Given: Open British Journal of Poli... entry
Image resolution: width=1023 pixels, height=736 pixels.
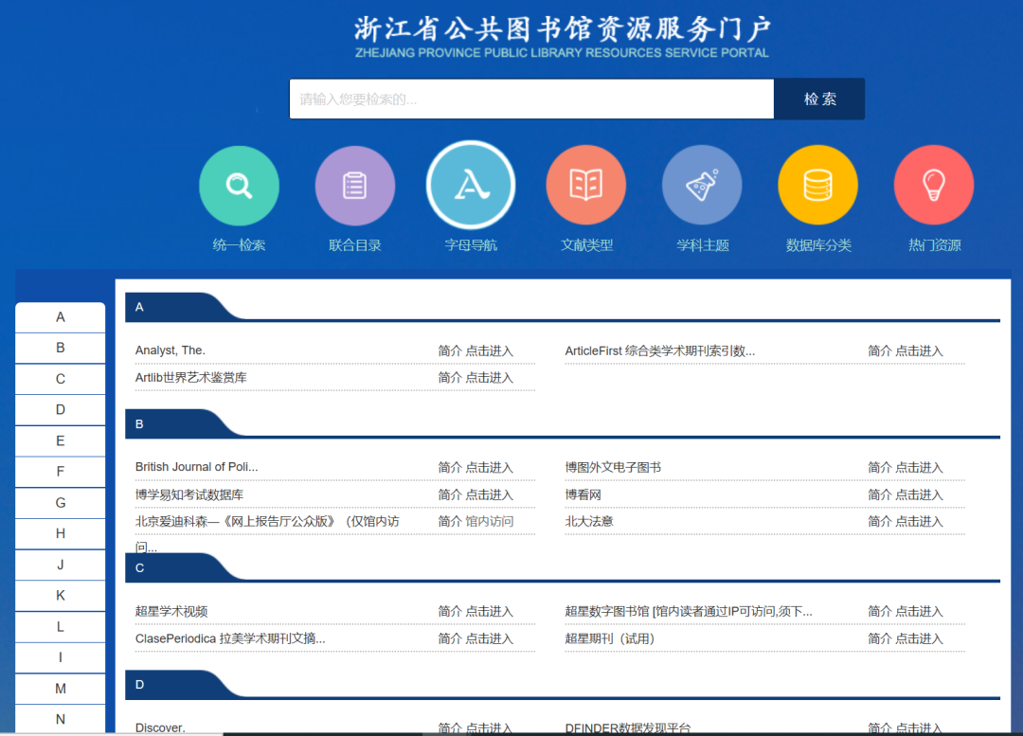Looking at the screenshot, I should [x=196, y=467].
